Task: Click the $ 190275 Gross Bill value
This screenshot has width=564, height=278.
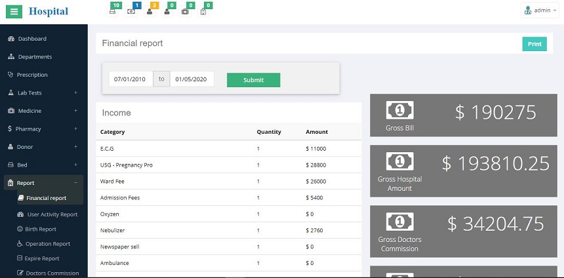Action: tap(496, 113)
